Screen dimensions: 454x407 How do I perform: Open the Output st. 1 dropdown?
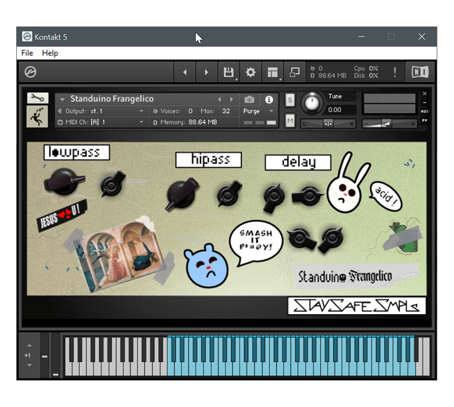click(101, 111)
